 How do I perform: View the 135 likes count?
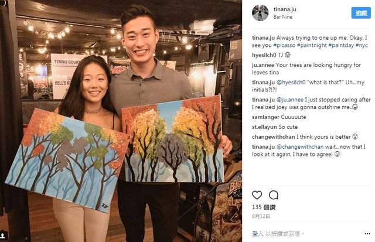coord(264,207)
